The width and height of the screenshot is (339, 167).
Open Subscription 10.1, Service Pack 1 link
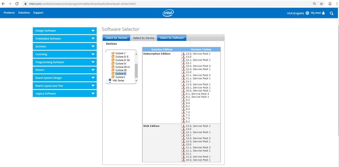[x=198, y=88]
